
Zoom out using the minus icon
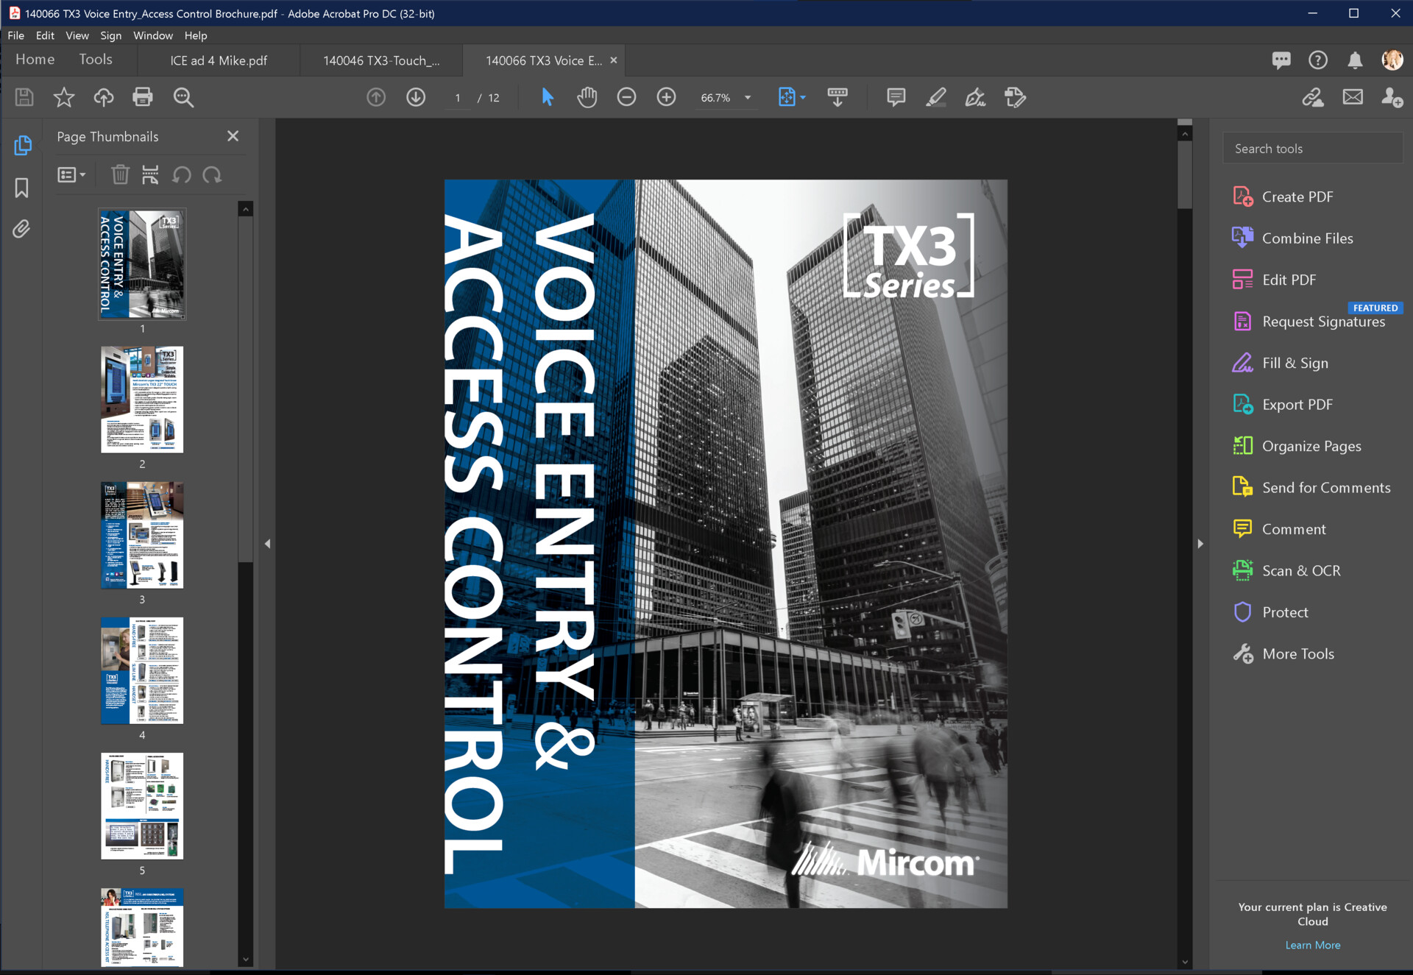pos(626,96)
